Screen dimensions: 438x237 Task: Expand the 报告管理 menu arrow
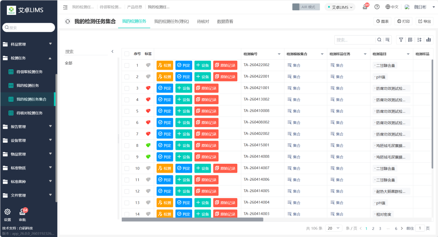pos(50,126)
